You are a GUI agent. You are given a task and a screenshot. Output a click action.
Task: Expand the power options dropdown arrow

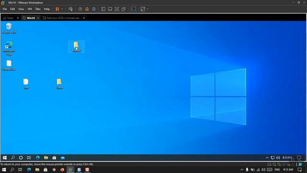pyautogui.click(x=62, y=9)
